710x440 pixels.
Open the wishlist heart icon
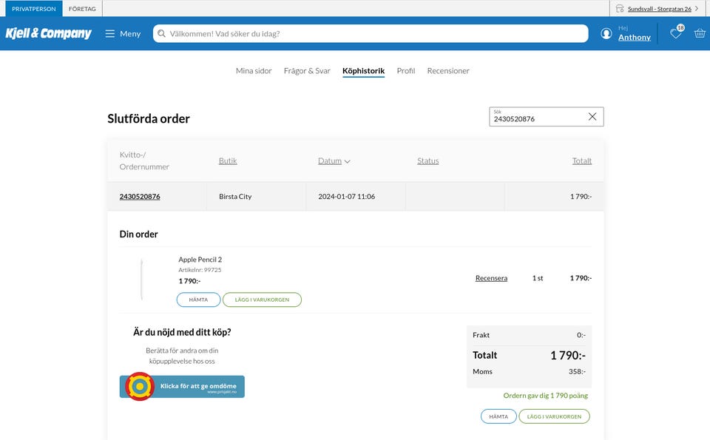click(x=675, y=33)
